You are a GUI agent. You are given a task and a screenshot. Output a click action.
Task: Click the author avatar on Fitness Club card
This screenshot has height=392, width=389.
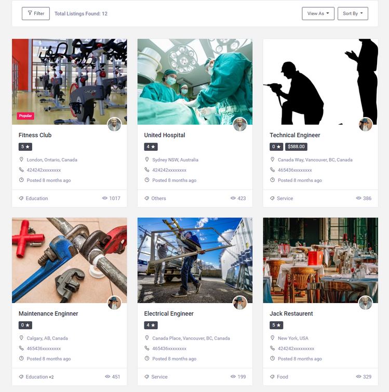[115, 124]
